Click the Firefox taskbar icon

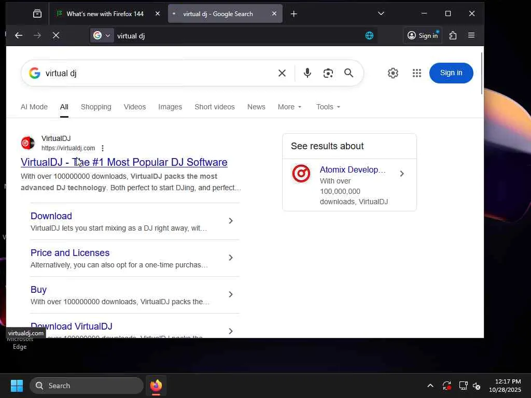156,386
